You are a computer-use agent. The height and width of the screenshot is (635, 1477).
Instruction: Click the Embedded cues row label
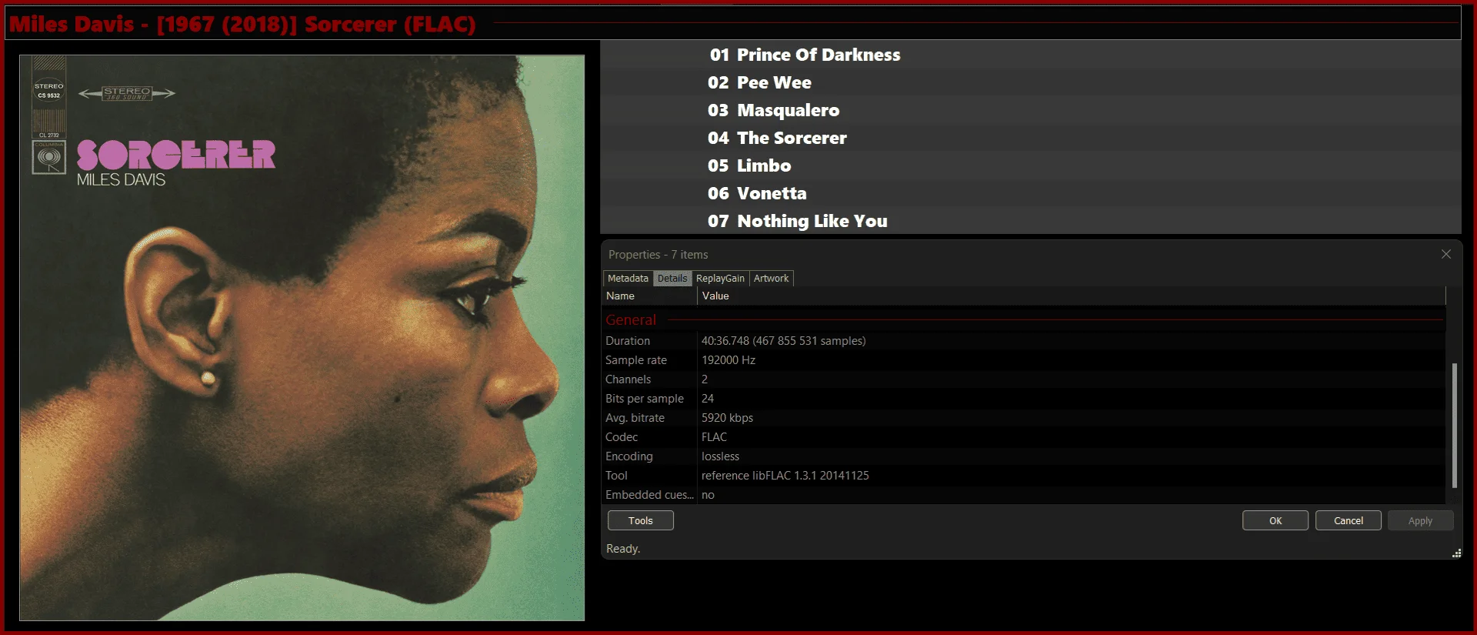[649, 495]
